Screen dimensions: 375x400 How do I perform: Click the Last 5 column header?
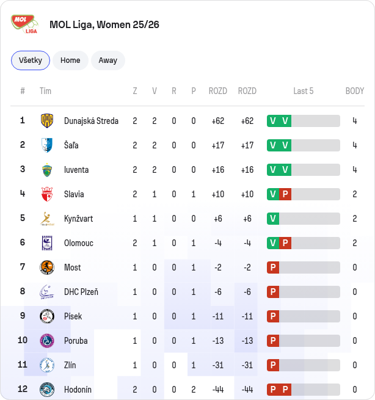(304, 91)
